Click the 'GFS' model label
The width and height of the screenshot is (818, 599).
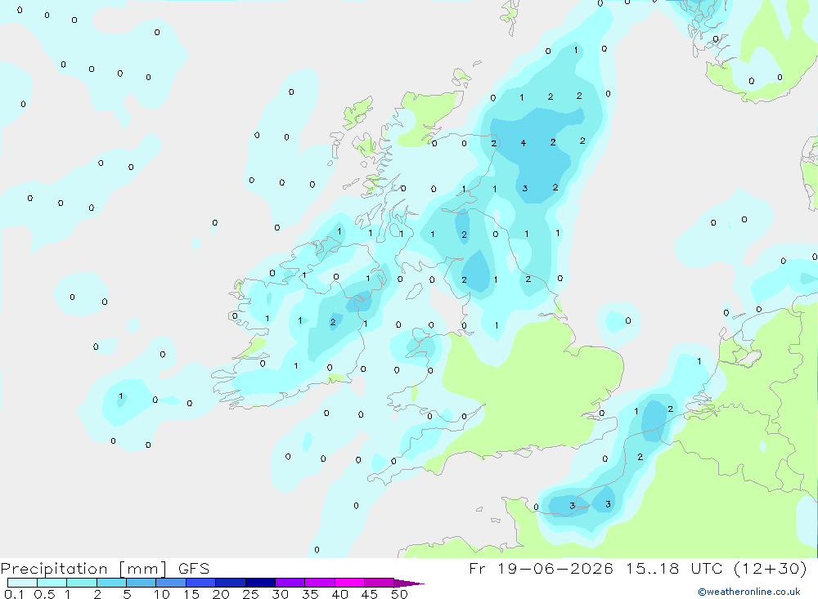coord(194,568)
